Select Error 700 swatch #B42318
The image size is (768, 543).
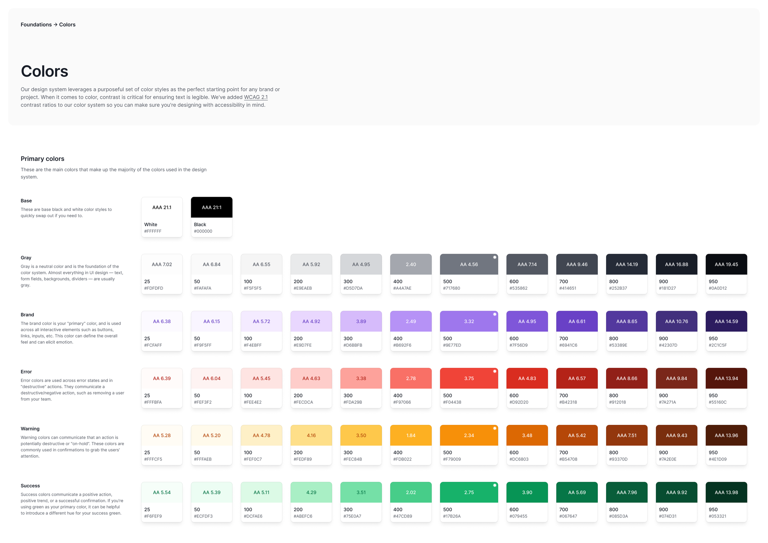pyautogui.click(x=577, y=387)
